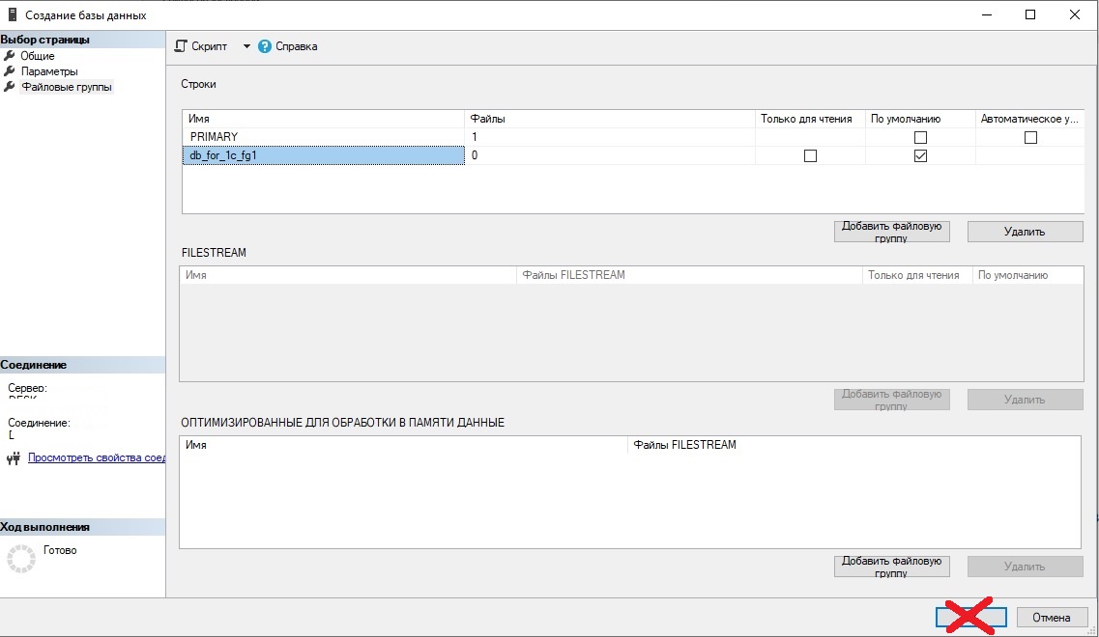Toggle PRIMARY autogrow checkbox
This screenshot has height=637, width=1099.
point(1030,137)
